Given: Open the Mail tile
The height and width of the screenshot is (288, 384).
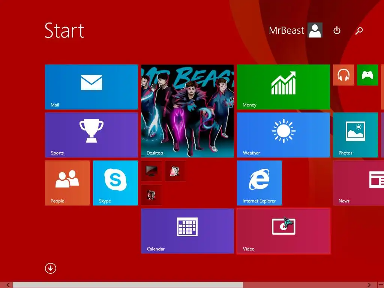Looking at the screenshot, I should [x=91, y=87].
